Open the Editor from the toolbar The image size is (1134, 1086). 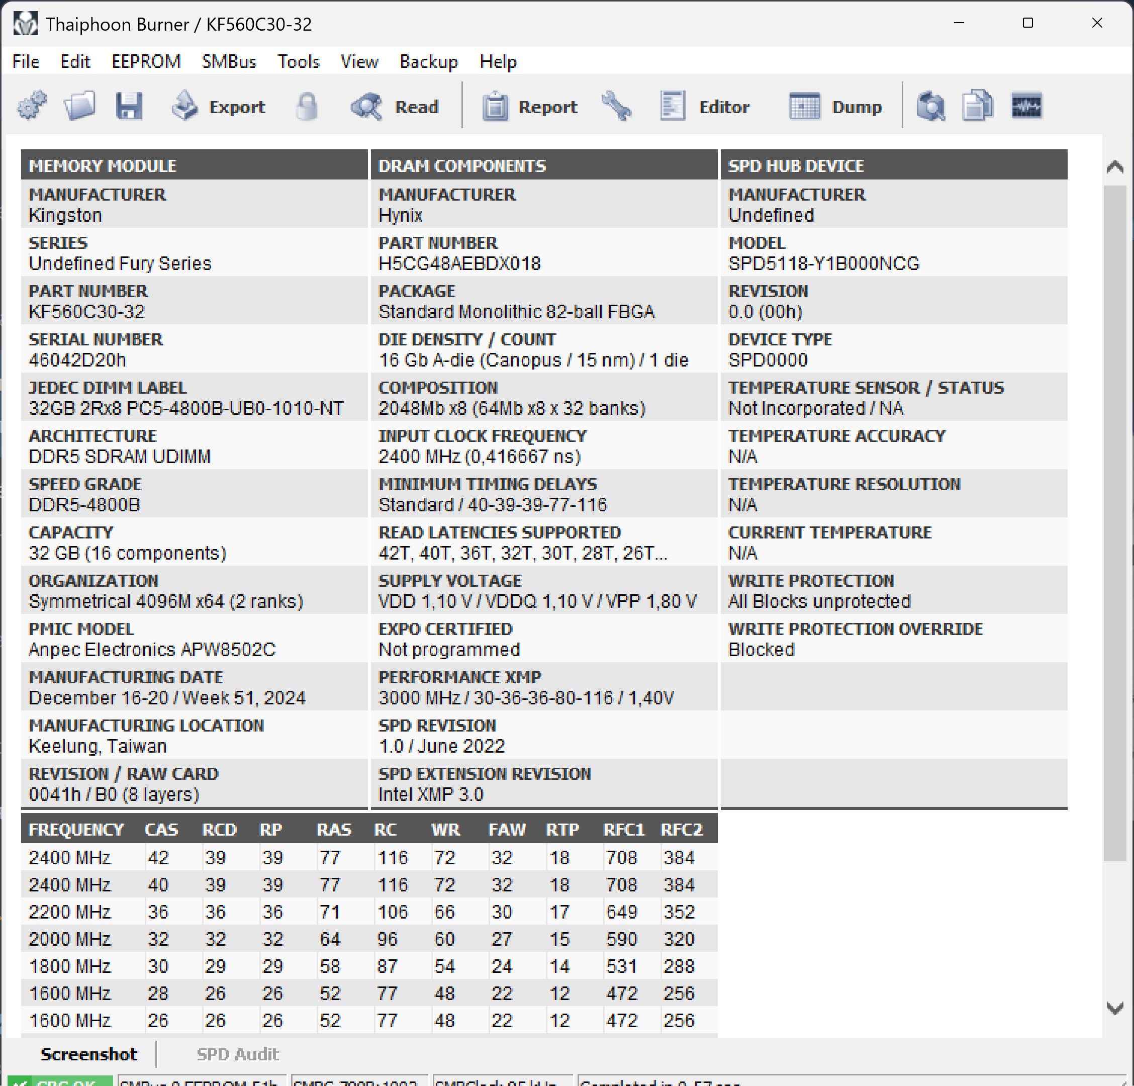pos(705,107)
